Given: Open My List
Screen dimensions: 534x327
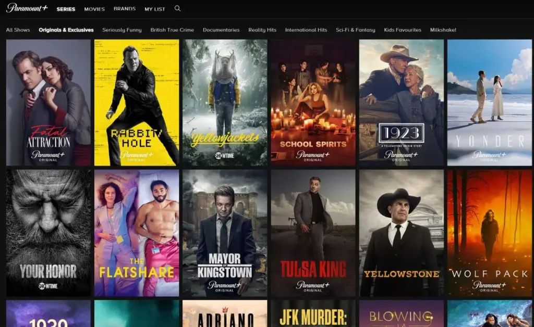Looking at the screenshot, I should [x=154, y=9].
